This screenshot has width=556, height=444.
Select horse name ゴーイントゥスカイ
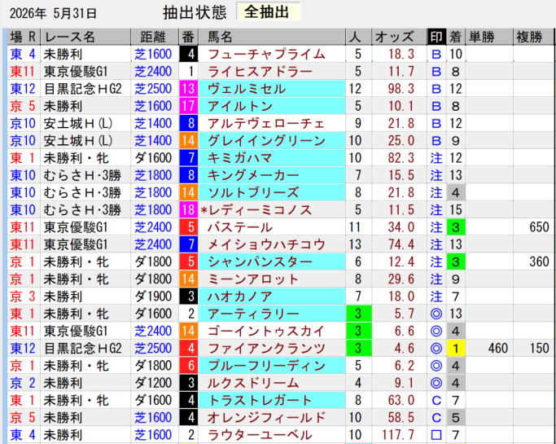pyautogui.click(x=266, y=332)
